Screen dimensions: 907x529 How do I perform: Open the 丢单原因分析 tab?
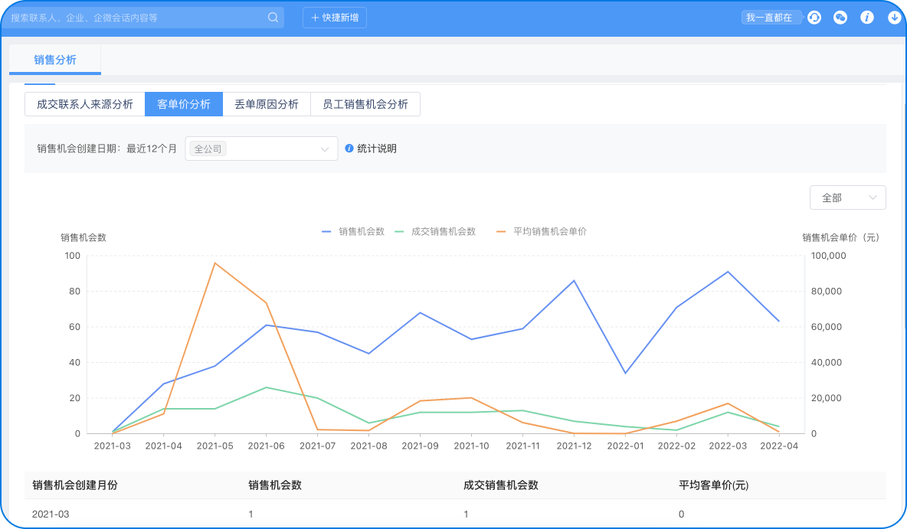click(266, 104)
